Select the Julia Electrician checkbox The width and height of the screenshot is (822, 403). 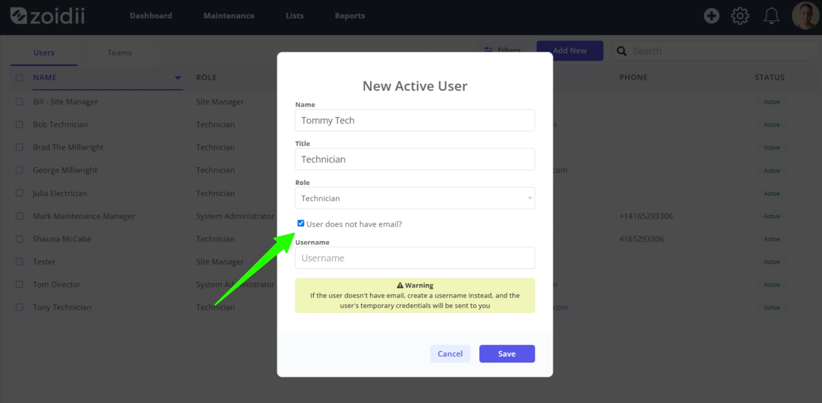coord(19,193)
